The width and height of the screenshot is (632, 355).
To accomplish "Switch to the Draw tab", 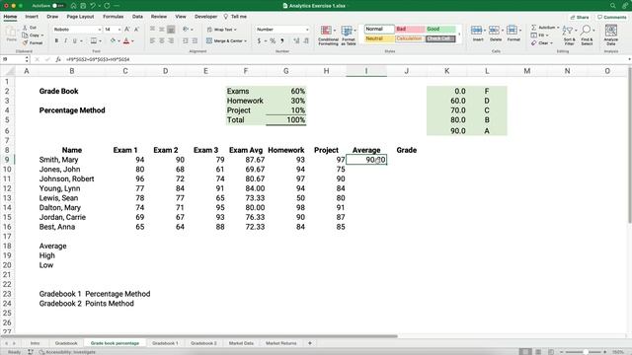I will (52, 17).
